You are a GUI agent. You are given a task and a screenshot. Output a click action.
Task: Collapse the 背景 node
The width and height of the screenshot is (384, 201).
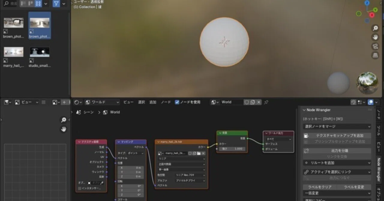[220, 133]
